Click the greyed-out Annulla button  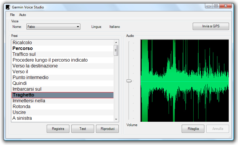(x=218, y=129)
